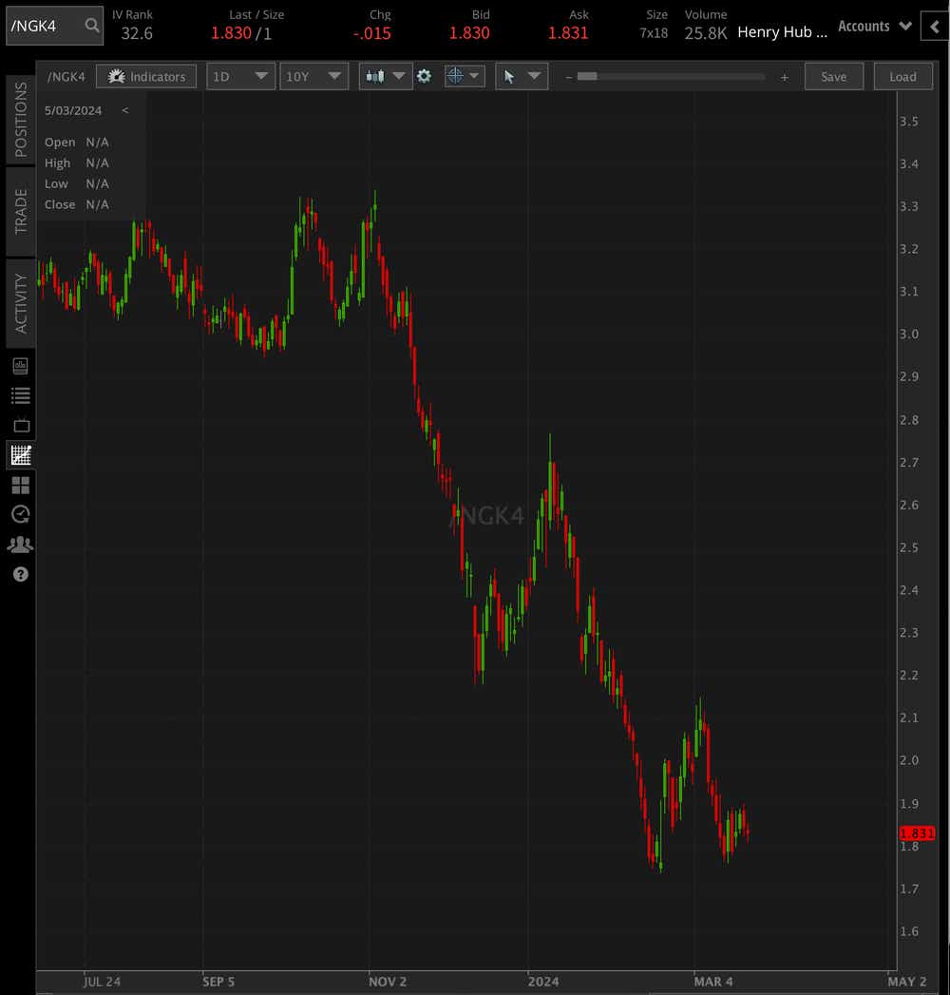Click the MAR 4 date axis label
The height and width of the screenshot is (995, 950).
coord(712,982)
